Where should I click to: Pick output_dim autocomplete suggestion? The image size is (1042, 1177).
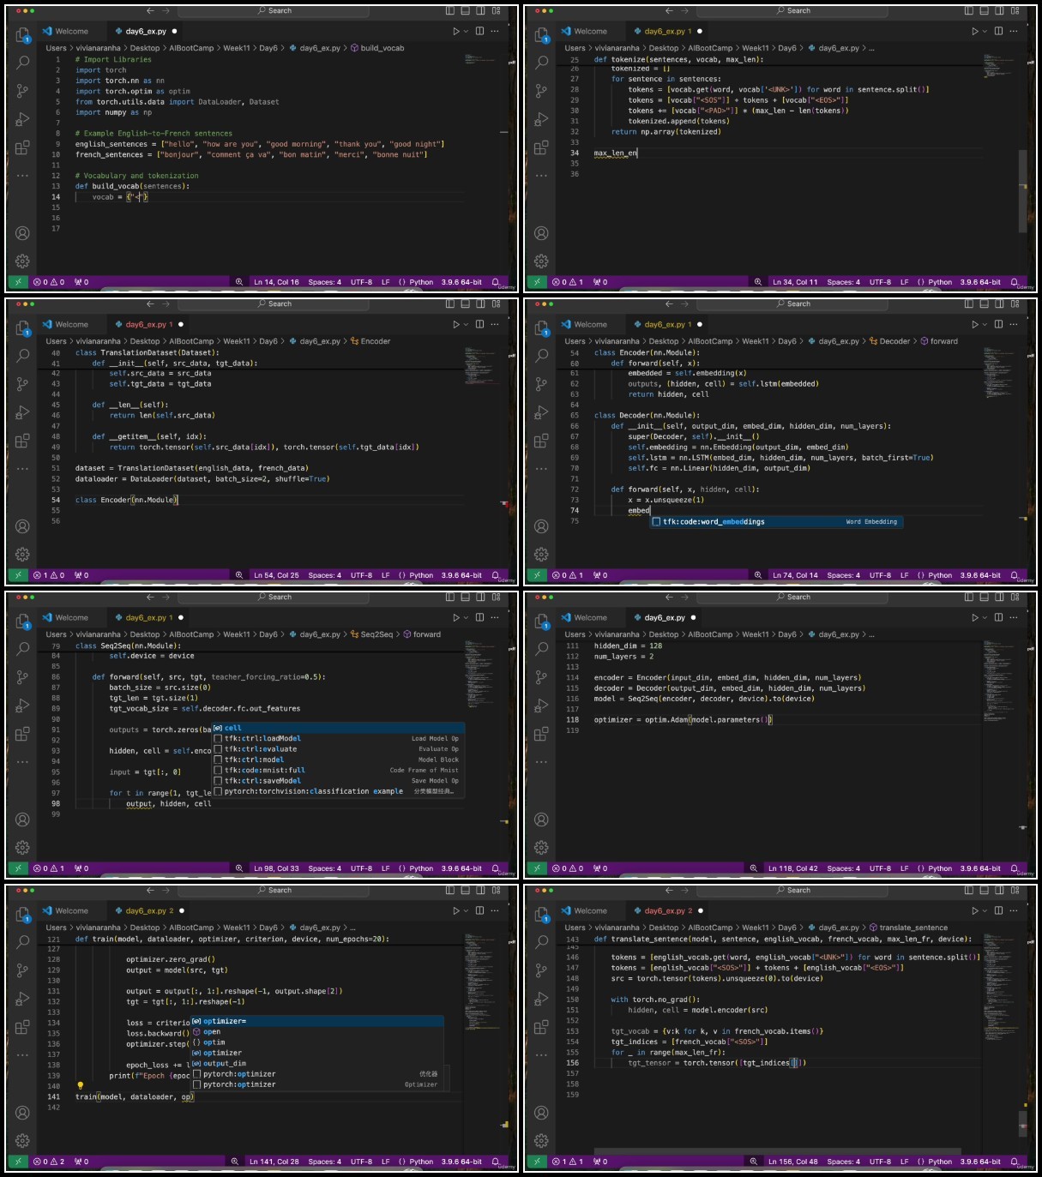tap(316, 1063)
